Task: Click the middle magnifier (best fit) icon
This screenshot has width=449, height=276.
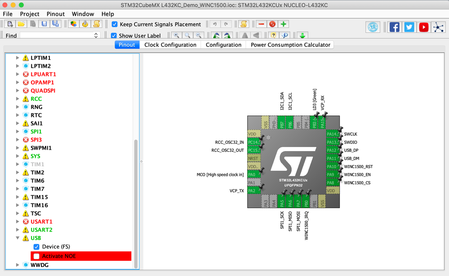Action: [x=187, y=35]
